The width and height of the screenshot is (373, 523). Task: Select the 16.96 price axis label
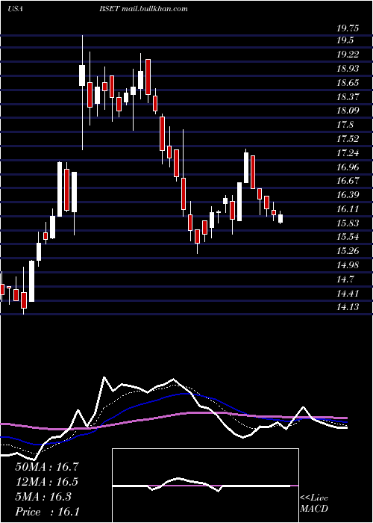tap(348, 167)
